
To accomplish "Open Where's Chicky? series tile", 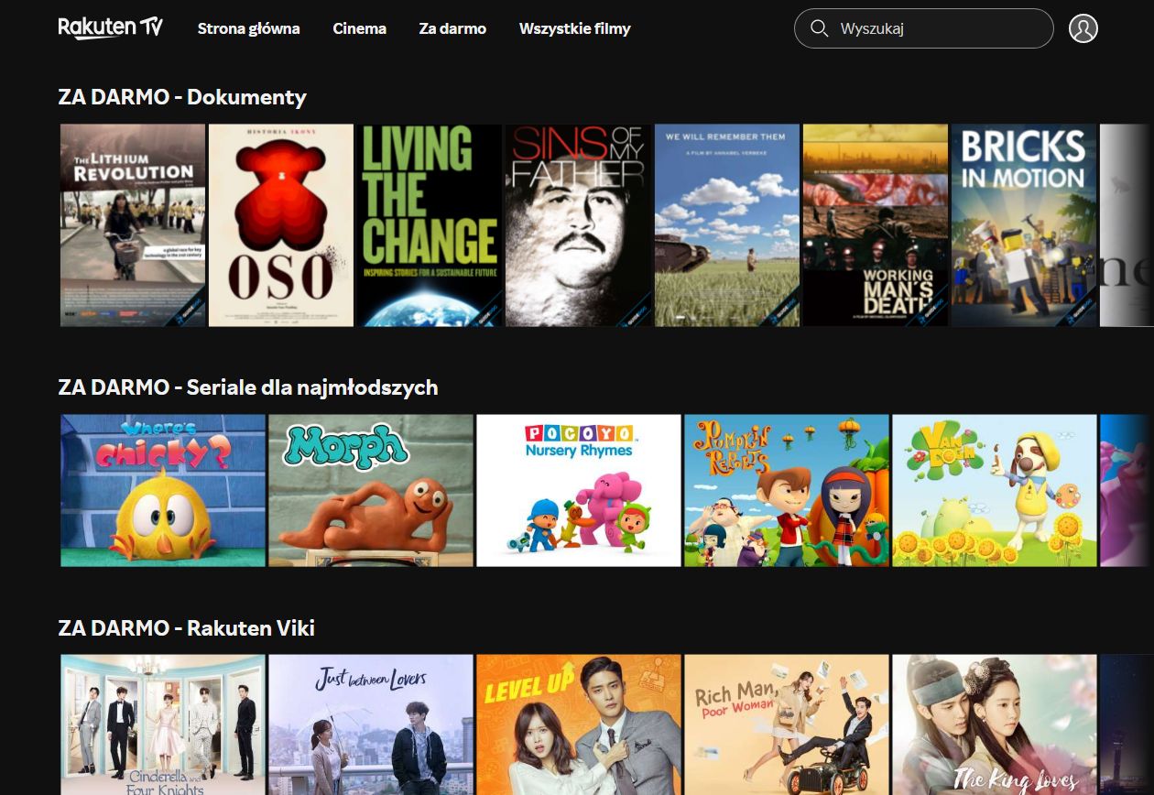I will pyautogui.click(x=163, y=491).
